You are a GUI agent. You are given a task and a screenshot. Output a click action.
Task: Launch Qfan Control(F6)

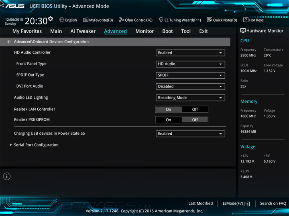pyautogui.click(x=136, y=20)
